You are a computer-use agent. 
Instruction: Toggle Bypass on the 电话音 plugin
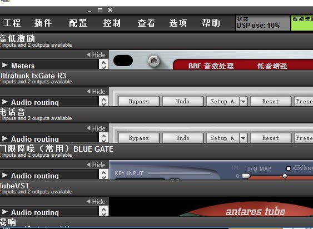pyautogui.click(x=139, y=138)
